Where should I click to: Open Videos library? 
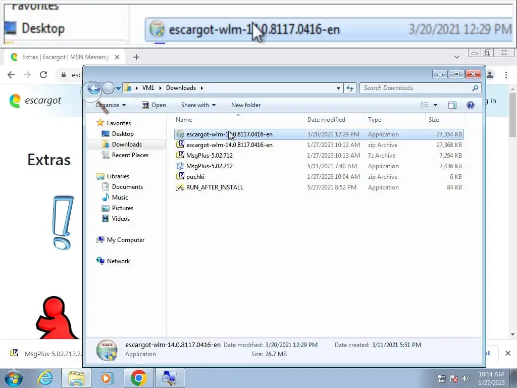(x=116, y=218)
